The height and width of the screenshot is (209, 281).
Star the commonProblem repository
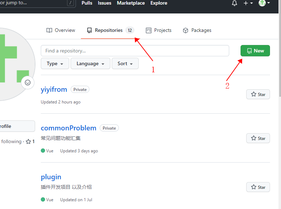[258, 138]
